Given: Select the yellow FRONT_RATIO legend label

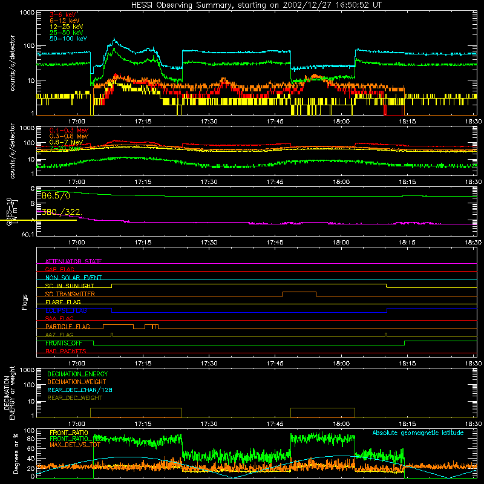Looking at the screenshot, I should coord(69,433).
